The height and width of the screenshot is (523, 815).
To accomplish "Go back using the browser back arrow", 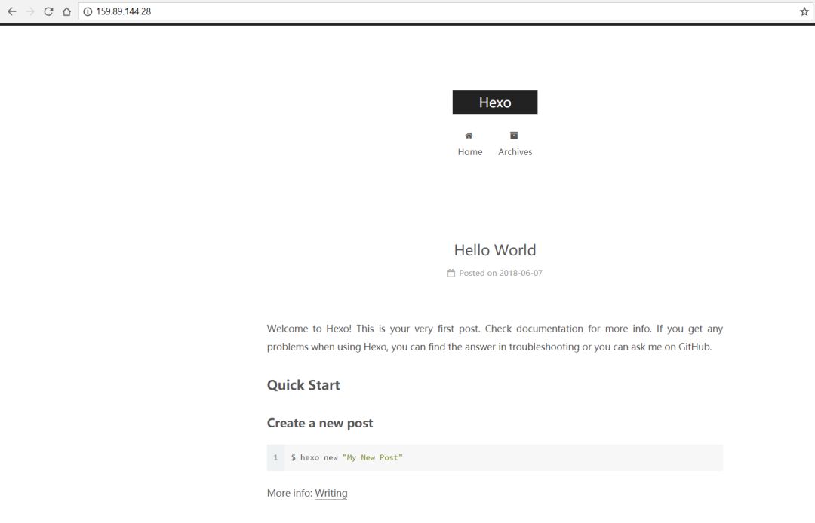I will coord(12,11).
